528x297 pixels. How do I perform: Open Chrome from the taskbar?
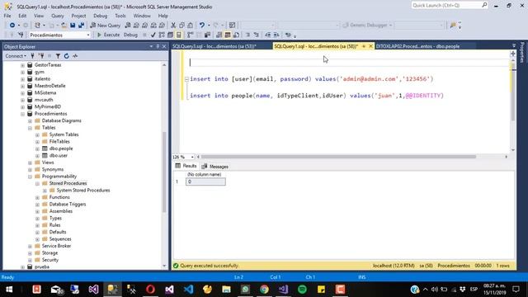[264, 290]
